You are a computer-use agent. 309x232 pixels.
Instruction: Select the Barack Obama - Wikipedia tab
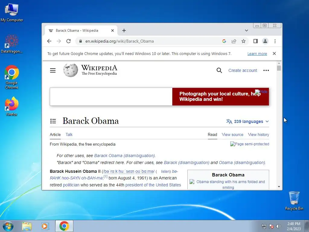pyautogui.click(x=81, y=31)
